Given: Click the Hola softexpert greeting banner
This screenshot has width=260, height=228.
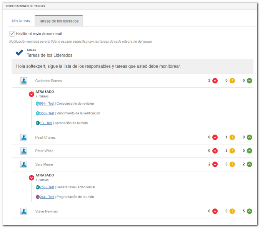Looking at the screenshot, I should pos(132,66).
